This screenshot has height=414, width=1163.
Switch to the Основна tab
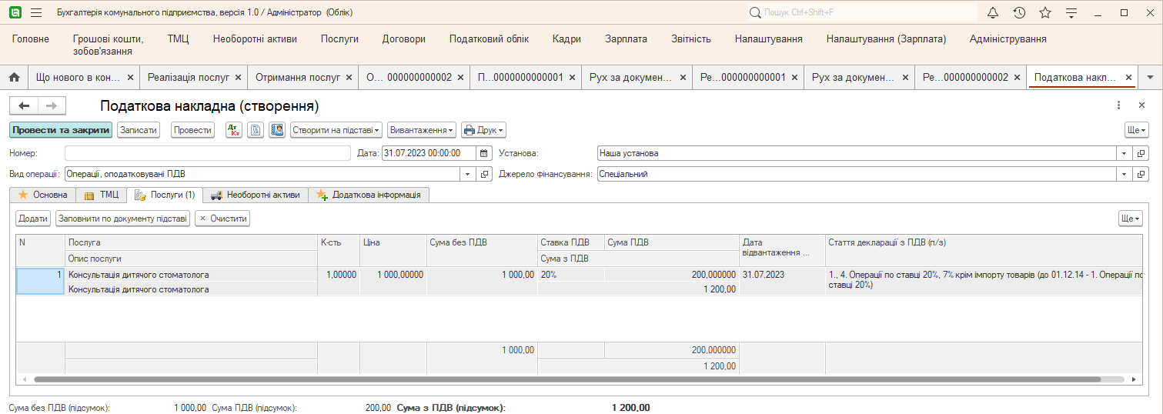point(42,195)
